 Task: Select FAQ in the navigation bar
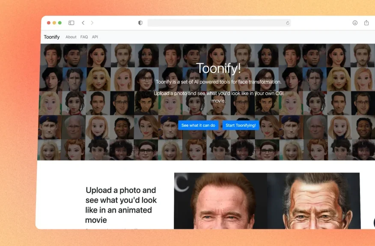tap(84, 37)
